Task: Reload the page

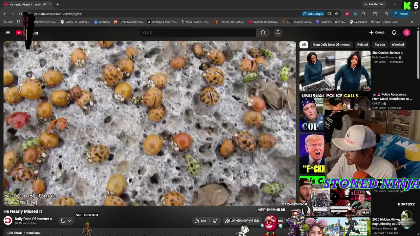Action: point(21,14)
